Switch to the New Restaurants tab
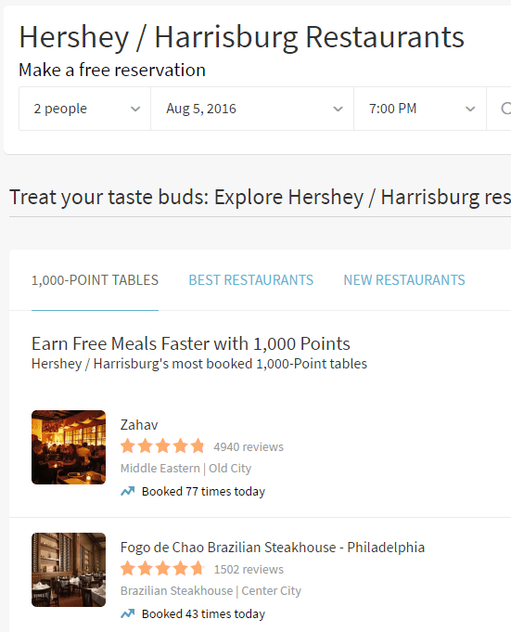The image size is (511, 632). (404, 280)
